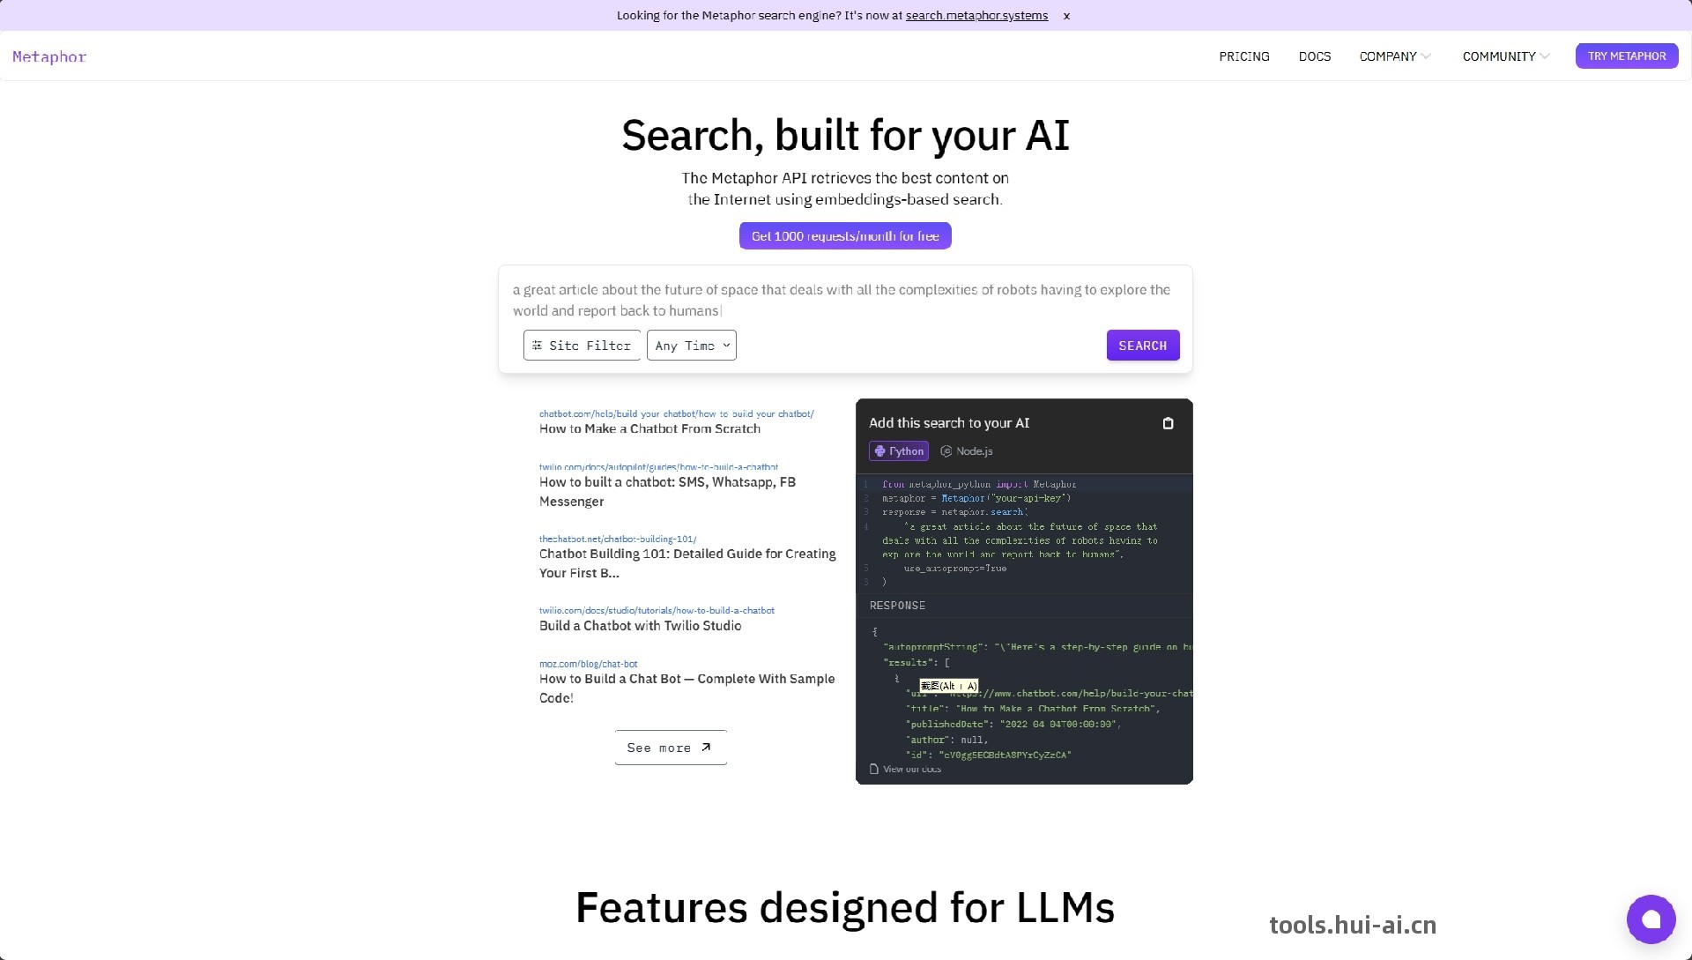Expand the Any Time dropdown
This screenshot has height=960, width=1692.
point(692,346)
